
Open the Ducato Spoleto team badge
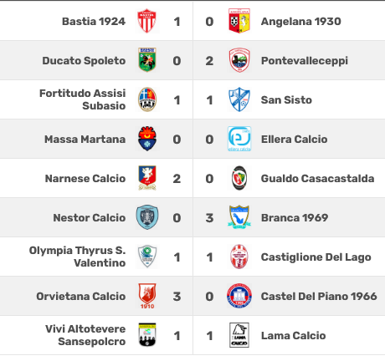(x=147, y=60)
